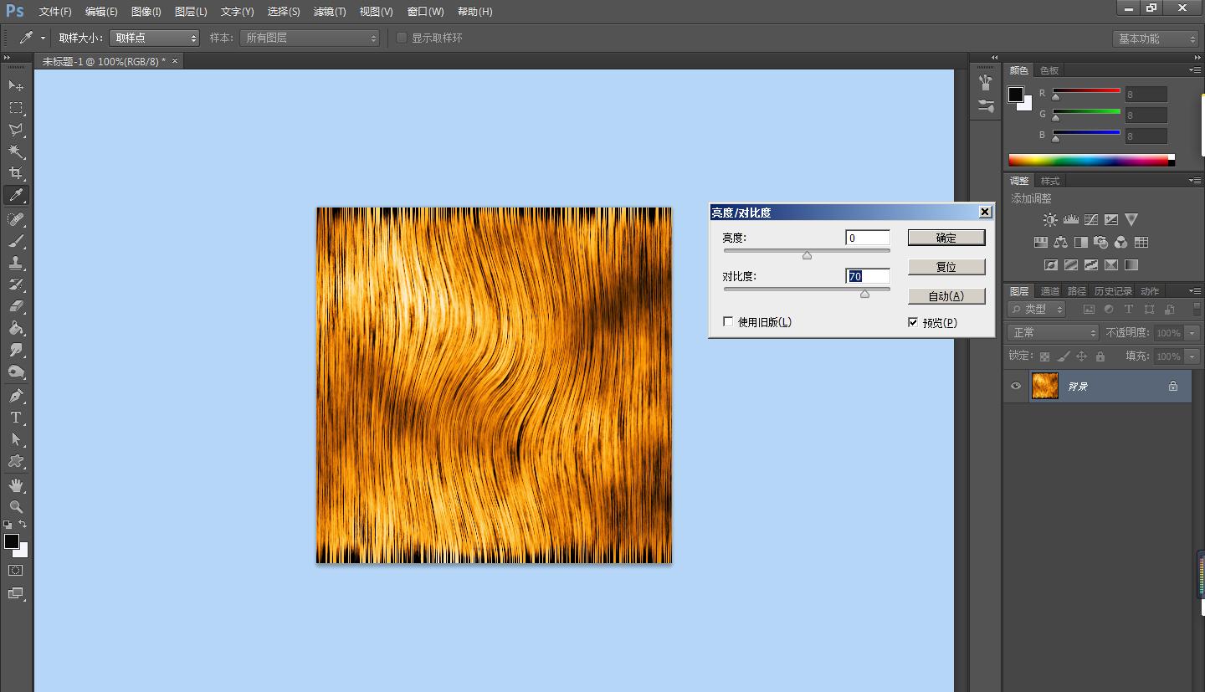The height and width of the screenshot is (692, 1205).
Task: Switch to the 通道 tab
Action: [1049, 291]
